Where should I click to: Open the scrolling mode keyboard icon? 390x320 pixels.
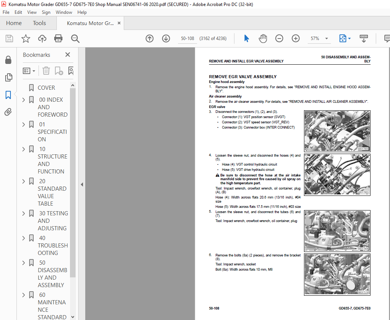(363, 39)
